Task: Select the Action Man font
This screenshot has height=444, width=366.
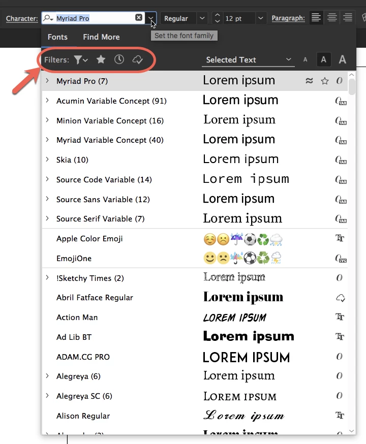Action: pos(195,318)
